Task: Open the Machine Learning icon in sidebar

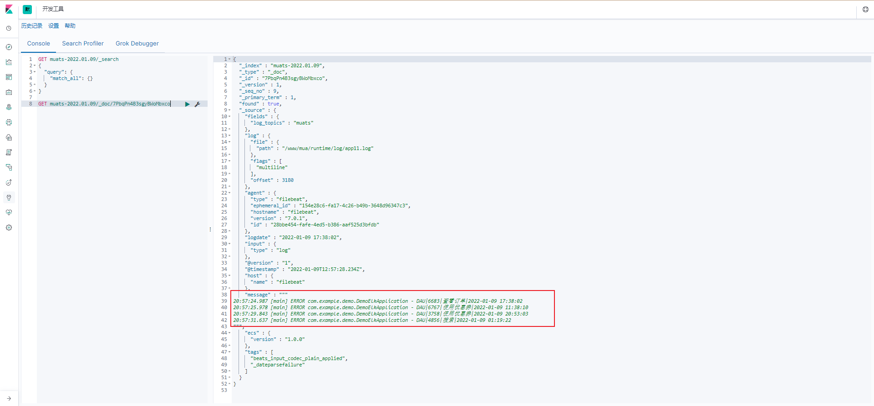Action: (x=9, y=122)
